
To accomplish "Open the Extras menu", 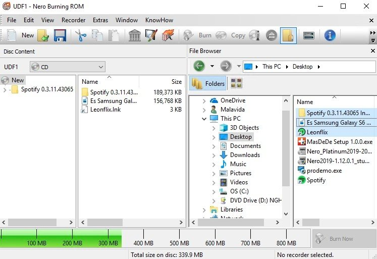I will click(x=100, y=20).
